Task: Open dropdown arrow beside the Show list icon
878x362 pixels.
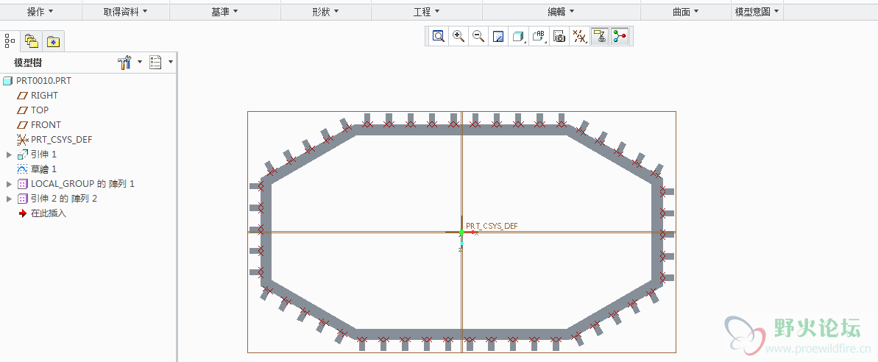Action: click(x=170, y=62)
